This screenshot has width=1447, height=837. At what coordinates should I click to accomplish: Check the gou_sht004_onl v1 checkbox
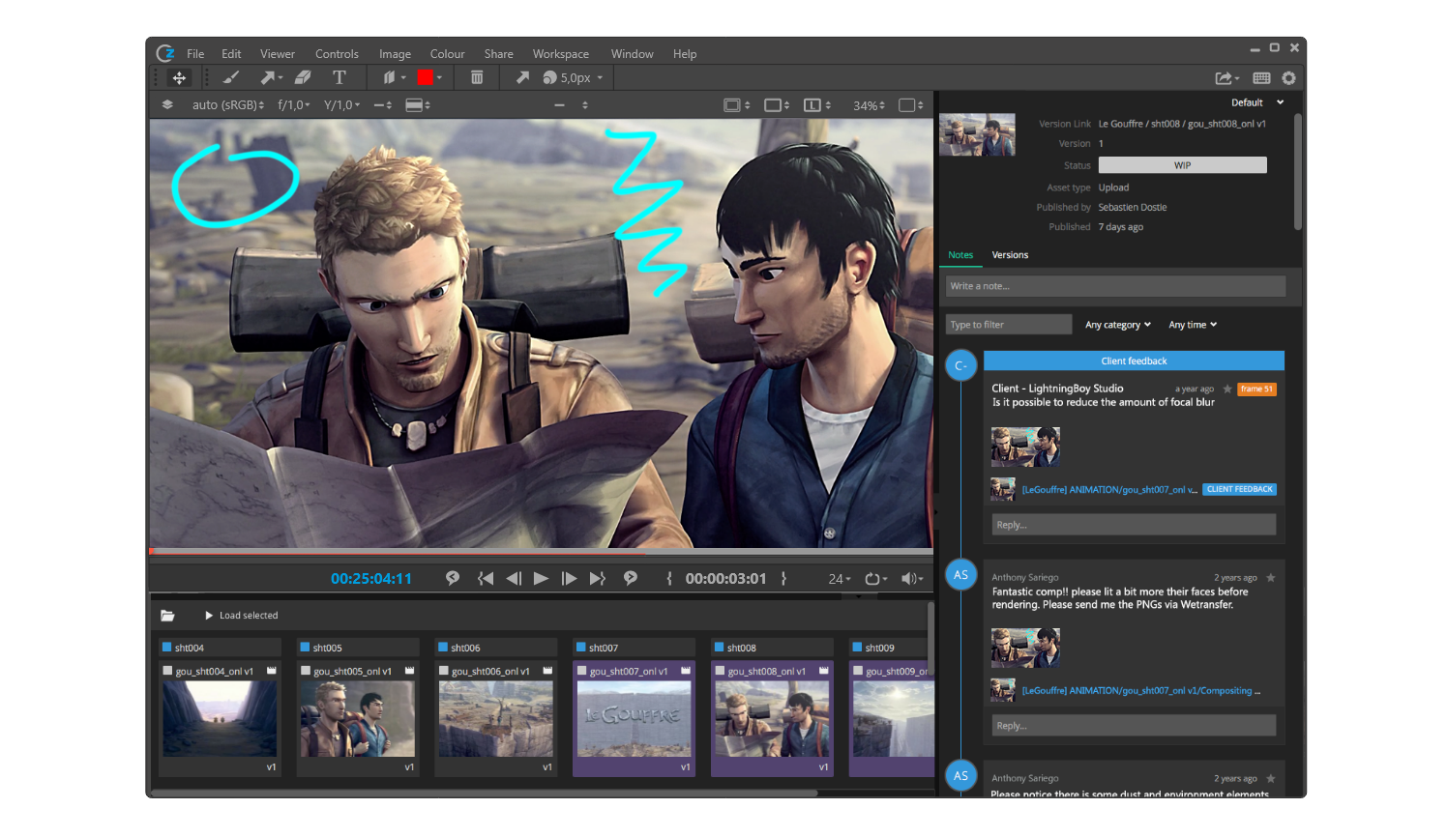pyautogui.click(x=167, y=671)
